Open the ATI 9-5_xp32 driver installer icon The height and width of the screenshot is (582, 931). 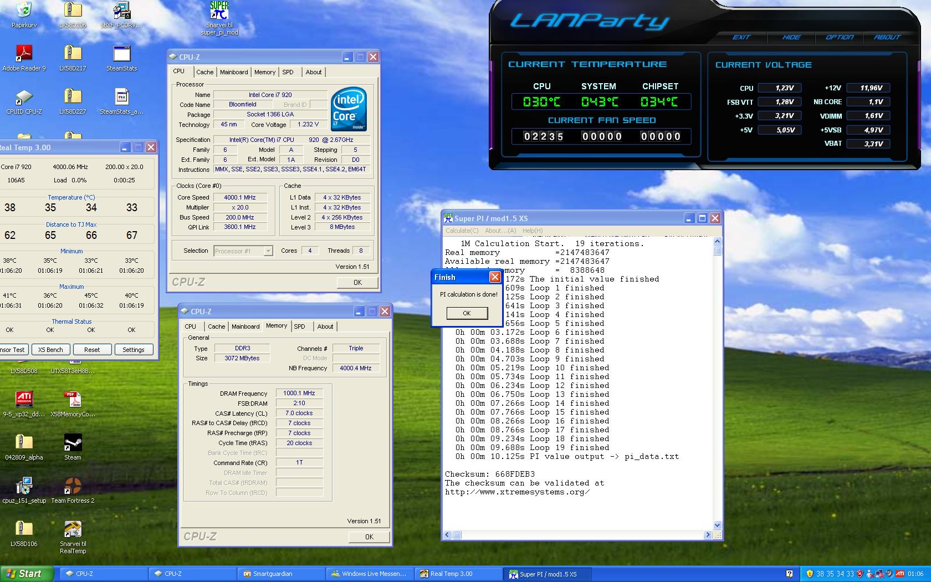[x=24, y=399]
